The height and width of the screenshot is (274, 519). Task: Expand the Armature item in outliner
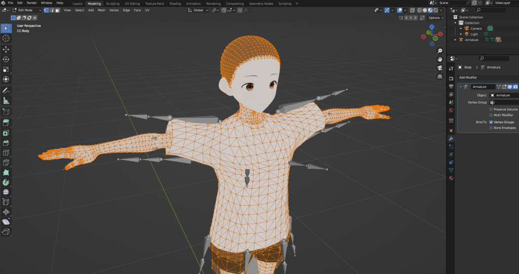point(455,40)
